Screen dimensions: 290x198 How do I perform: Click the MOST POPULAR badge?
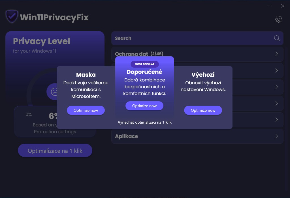[x=144, y=64]
